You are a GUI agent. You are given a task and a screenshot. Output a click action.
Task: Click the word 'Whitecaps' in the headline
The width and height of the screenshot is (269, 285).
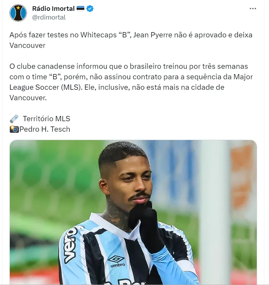tap(98, 35)
